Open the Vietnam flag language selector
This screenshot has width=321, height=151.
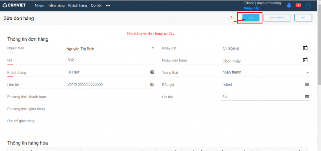pos(298,5)
